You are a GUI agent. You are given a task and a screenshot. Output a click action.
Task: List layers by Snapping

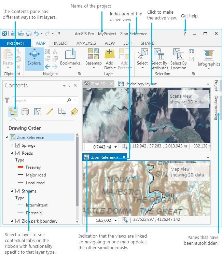coord(62,112)
